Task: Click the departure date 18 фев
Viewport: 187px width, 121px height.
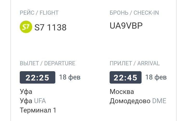Action: (70, 77)
